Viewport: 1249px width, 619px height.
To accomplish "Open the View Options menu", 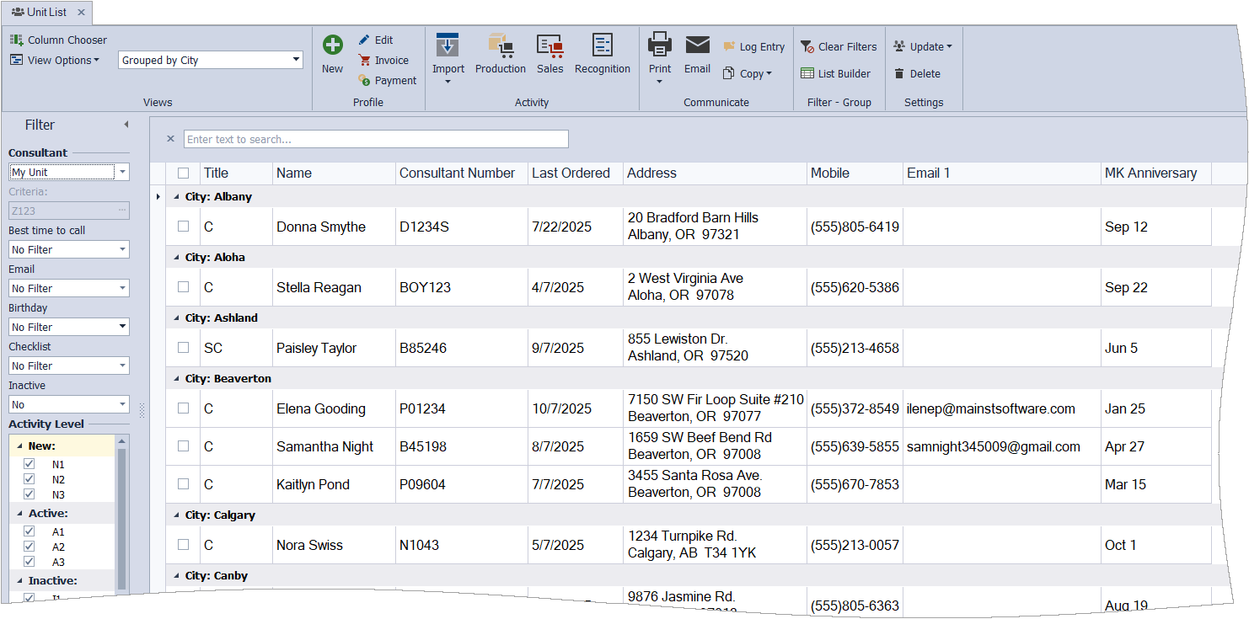I will [55, 61].
